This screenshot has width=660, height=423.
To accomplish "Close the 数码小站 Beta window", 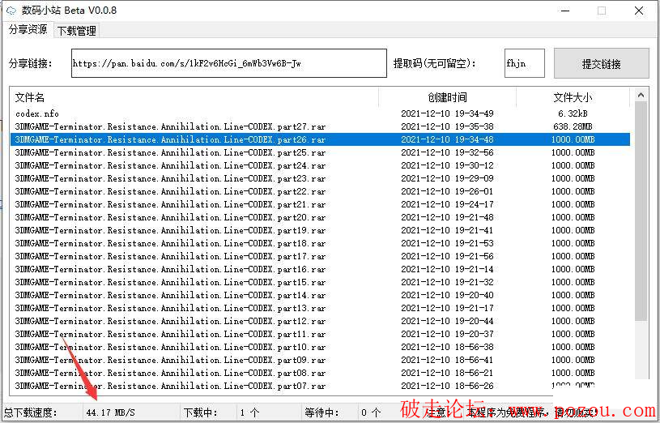I will click(x=638, y=11).
